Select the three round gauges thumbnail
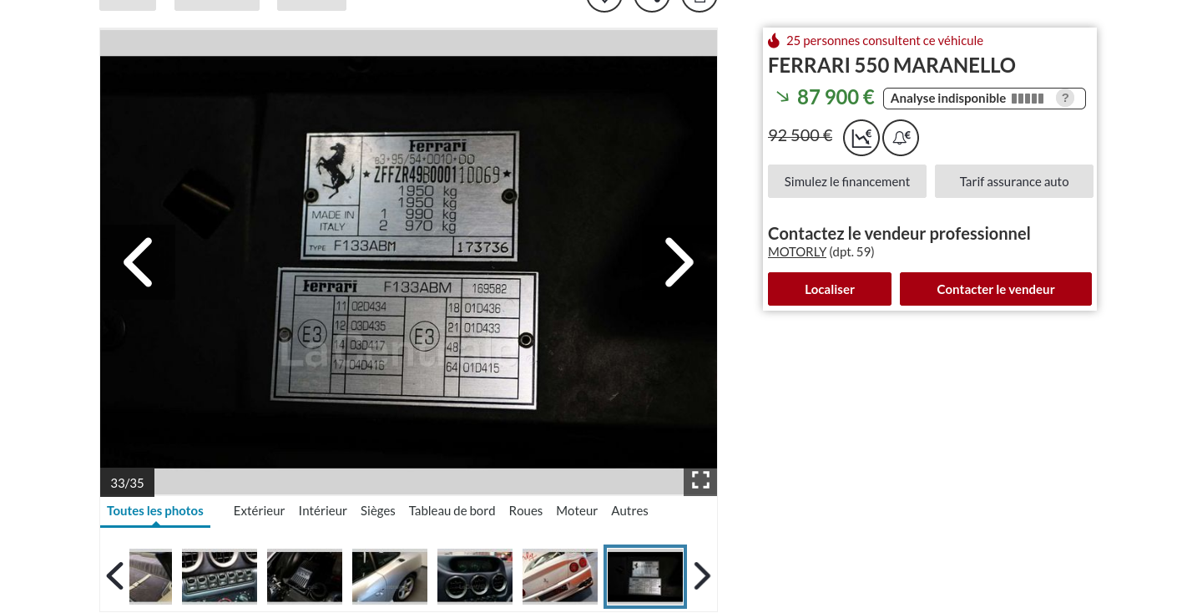The height and width of the screenshot is (613, 1192). point(475,576)
